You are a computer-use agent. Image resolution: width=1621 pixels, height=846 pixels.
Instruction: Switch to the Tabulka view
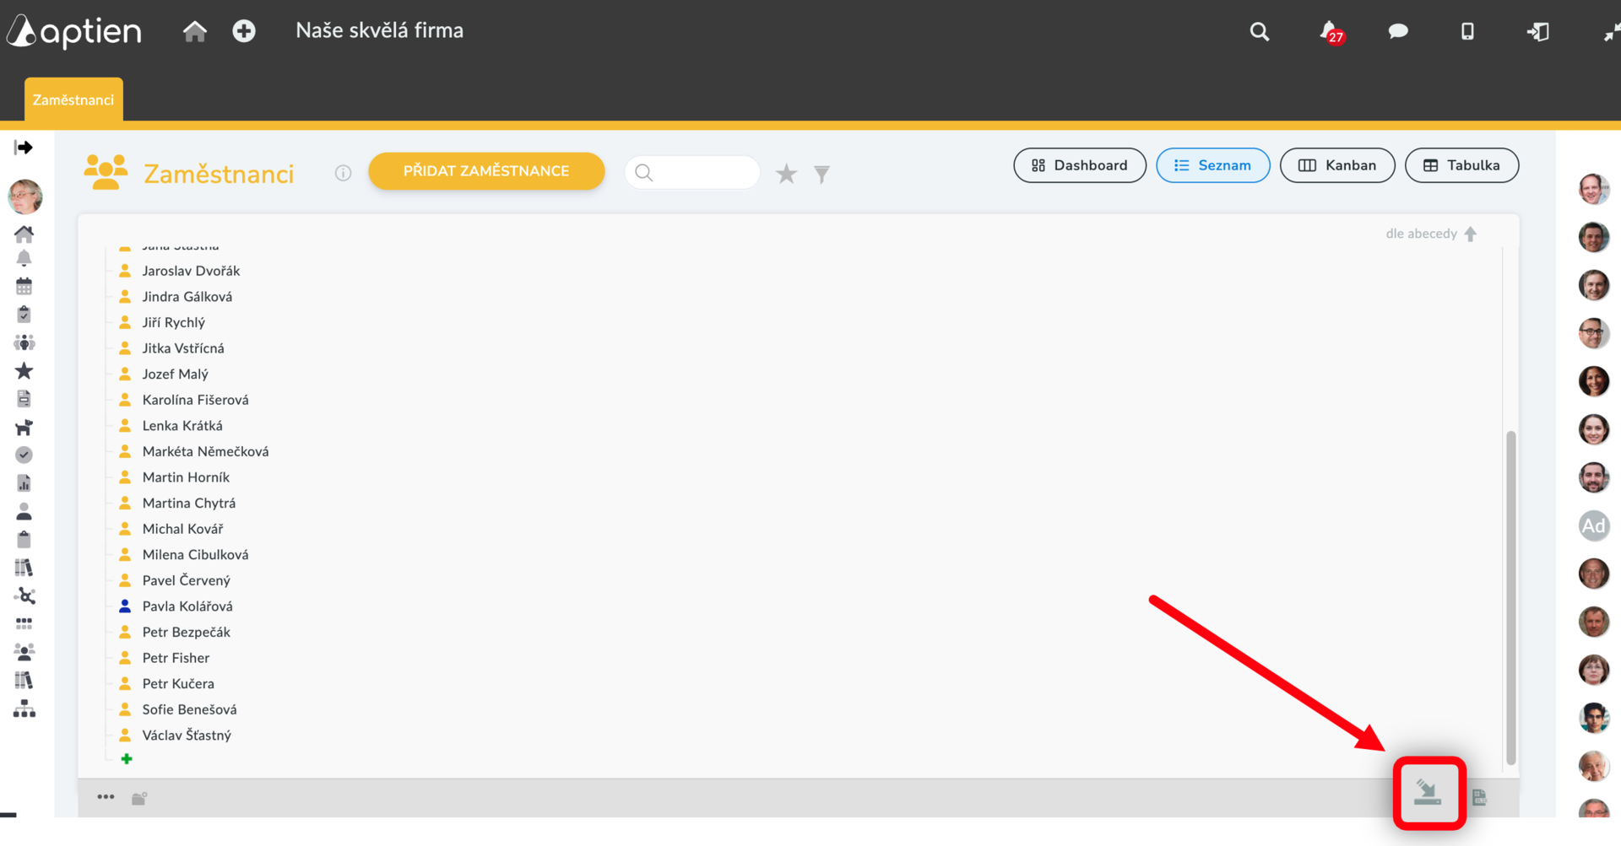1461,165
